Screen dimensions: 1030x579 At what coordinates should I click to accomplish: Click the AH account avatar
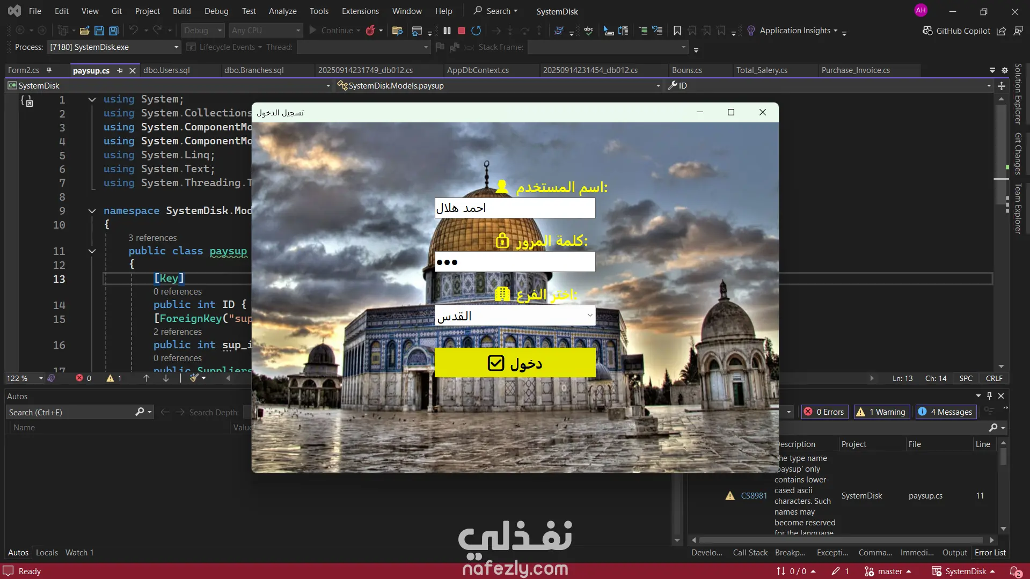921,10
